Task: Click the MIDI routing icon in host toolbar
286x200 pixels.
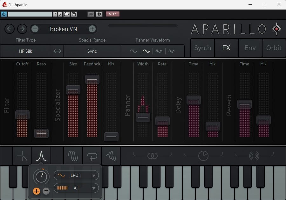Action: coord(91,14)
